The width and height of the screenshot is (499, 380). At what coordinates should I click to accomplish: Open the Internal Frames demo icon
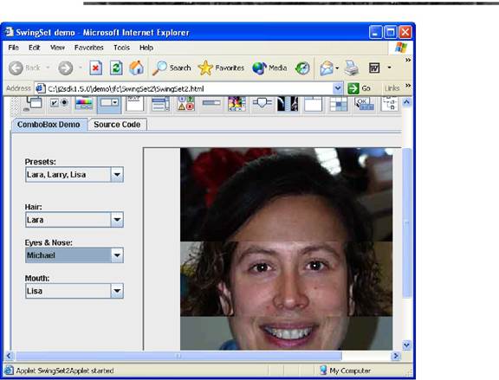34,104
